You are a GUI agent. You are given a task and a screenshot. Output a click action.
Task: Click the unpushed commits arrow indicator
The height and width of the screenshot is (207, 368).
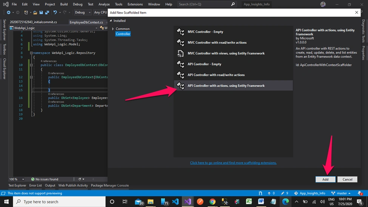point(271,193)
